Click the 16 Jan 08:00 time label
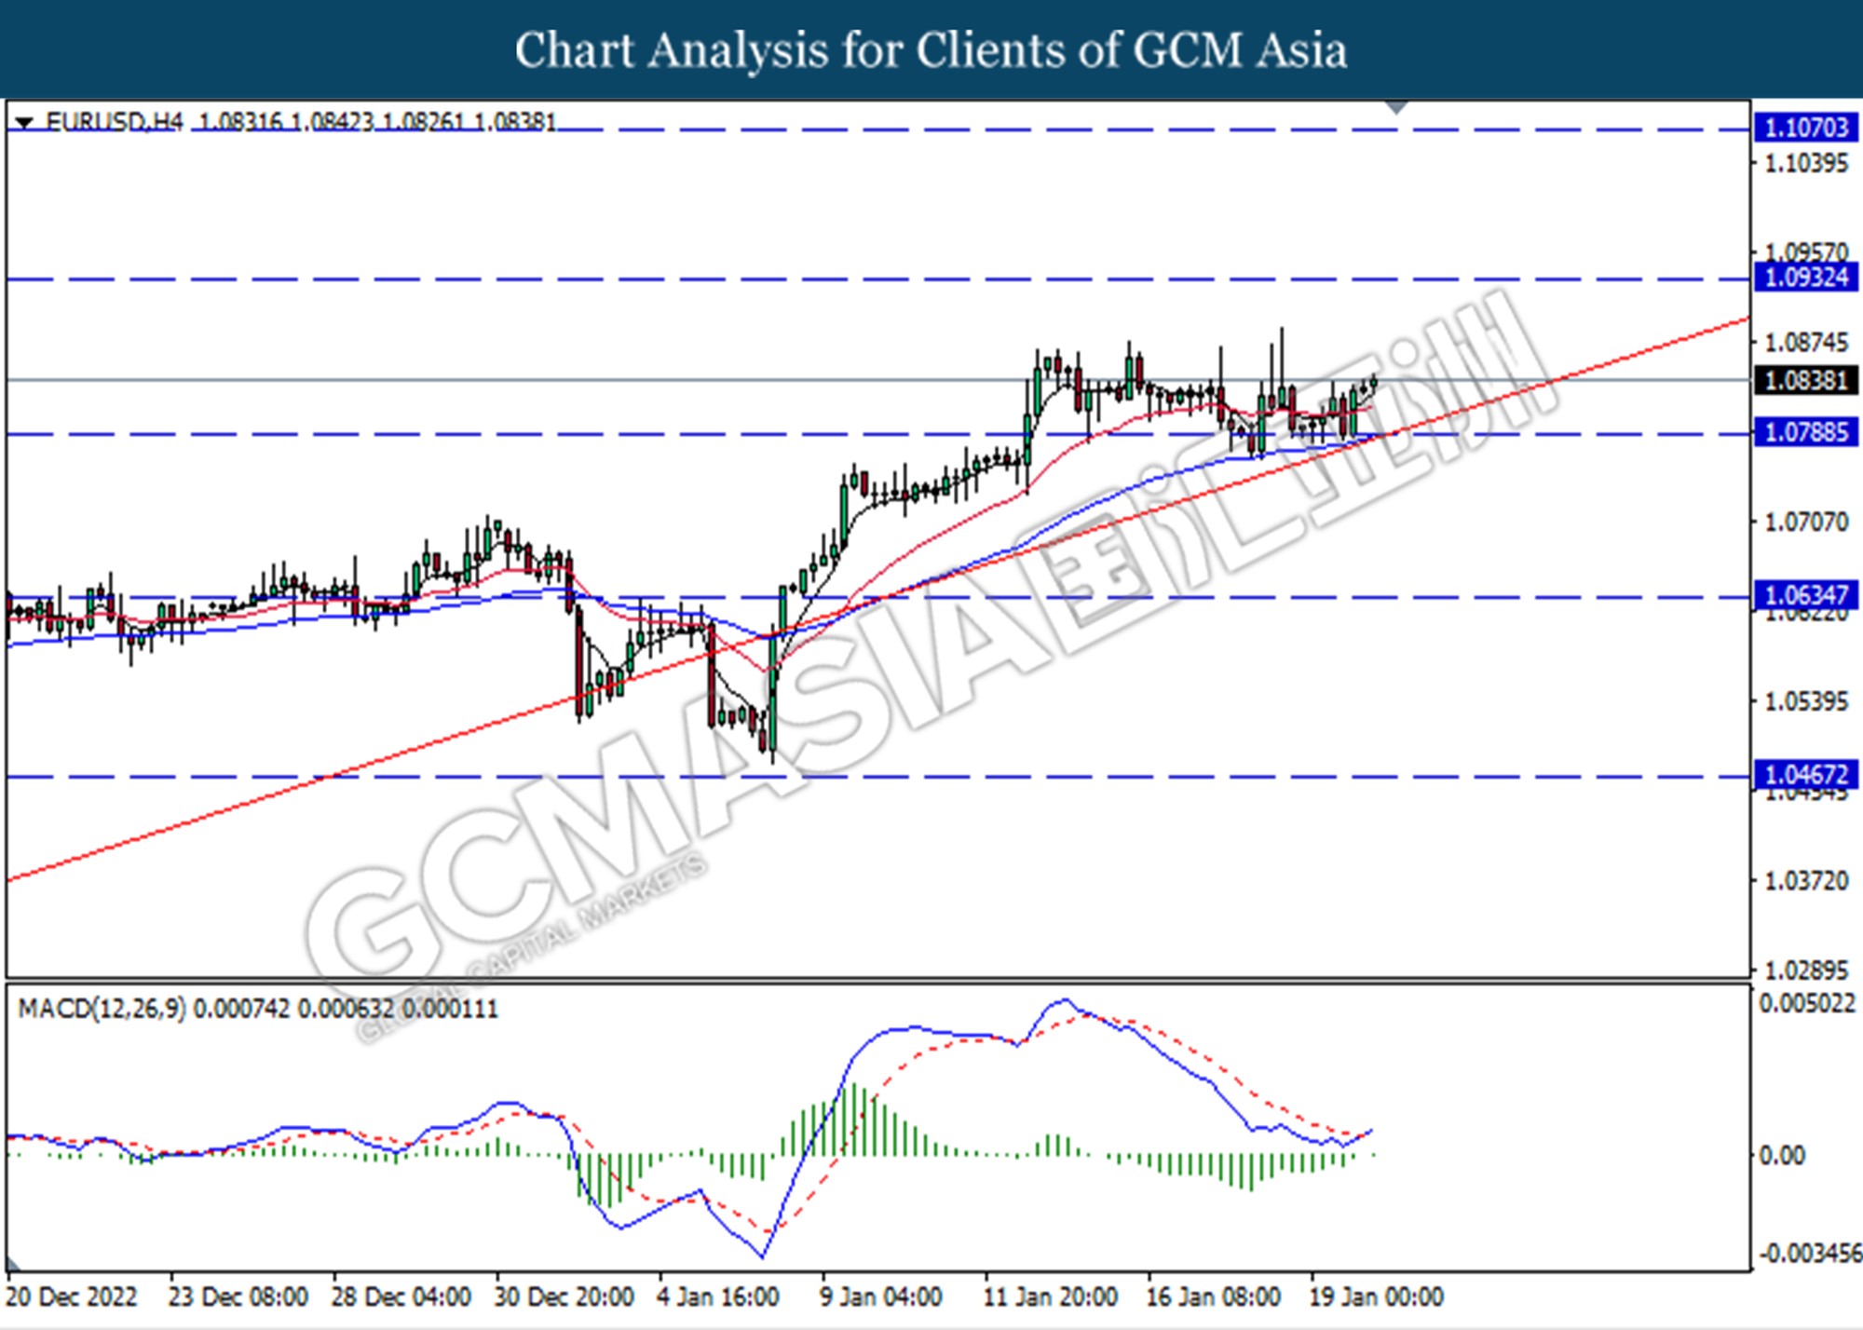This screenshot has height=1330, width=1863. point(1214,1296)
